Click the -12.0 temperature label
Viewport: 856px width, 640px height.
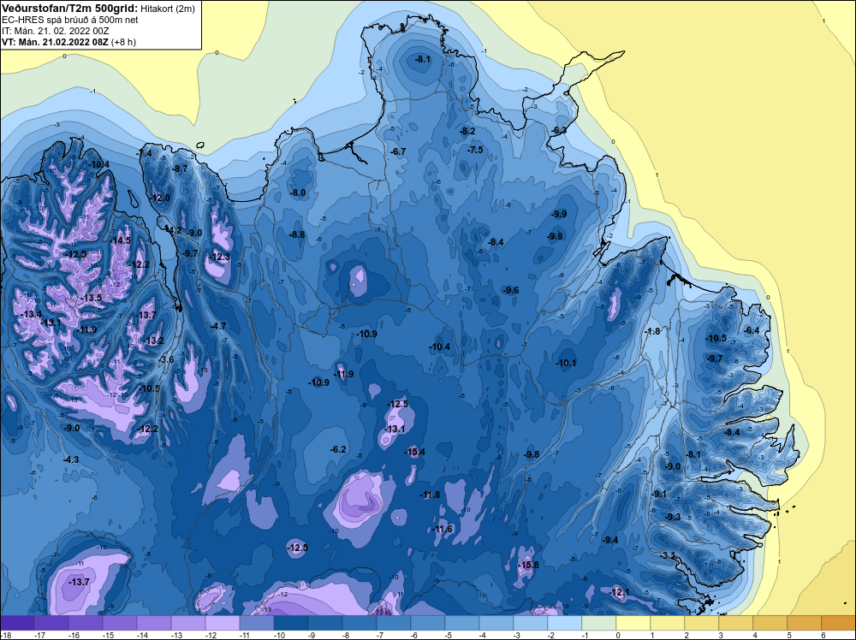pos(161,198)
